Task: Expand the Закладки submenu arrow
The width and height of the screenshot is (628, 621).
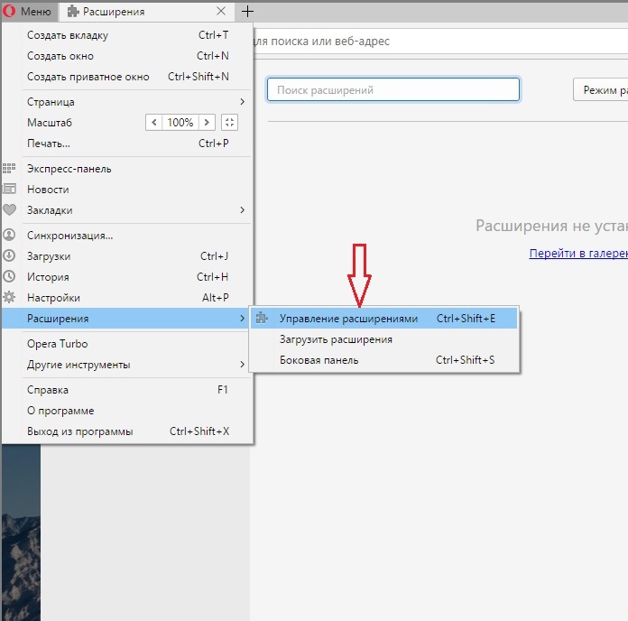Action: coord(242,210)
